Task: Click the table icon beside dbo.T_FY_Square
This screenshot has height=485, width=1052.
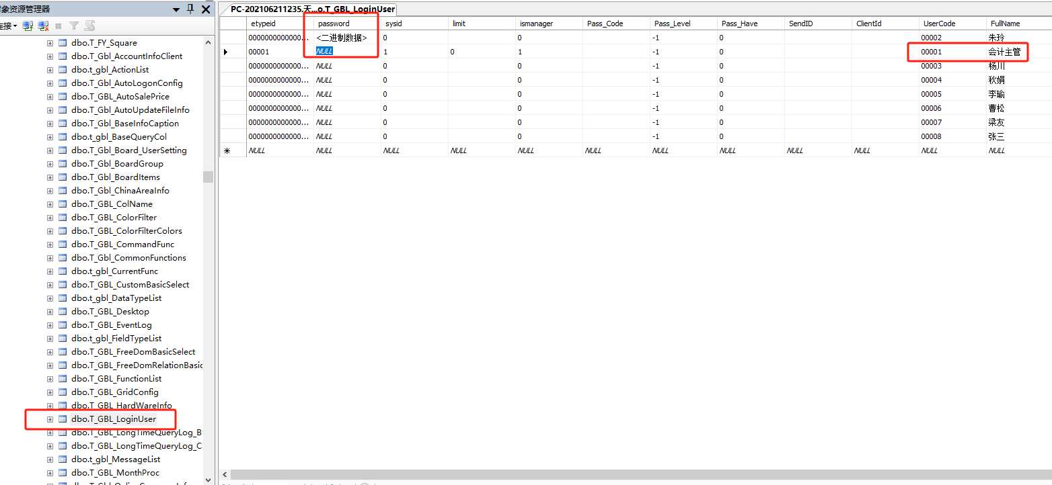Action: pyautogui.click(x=63, y=43)
